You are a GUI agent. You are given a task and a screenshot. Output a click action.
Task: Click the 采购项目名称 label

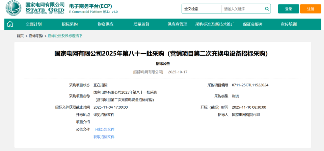[79, 96]
